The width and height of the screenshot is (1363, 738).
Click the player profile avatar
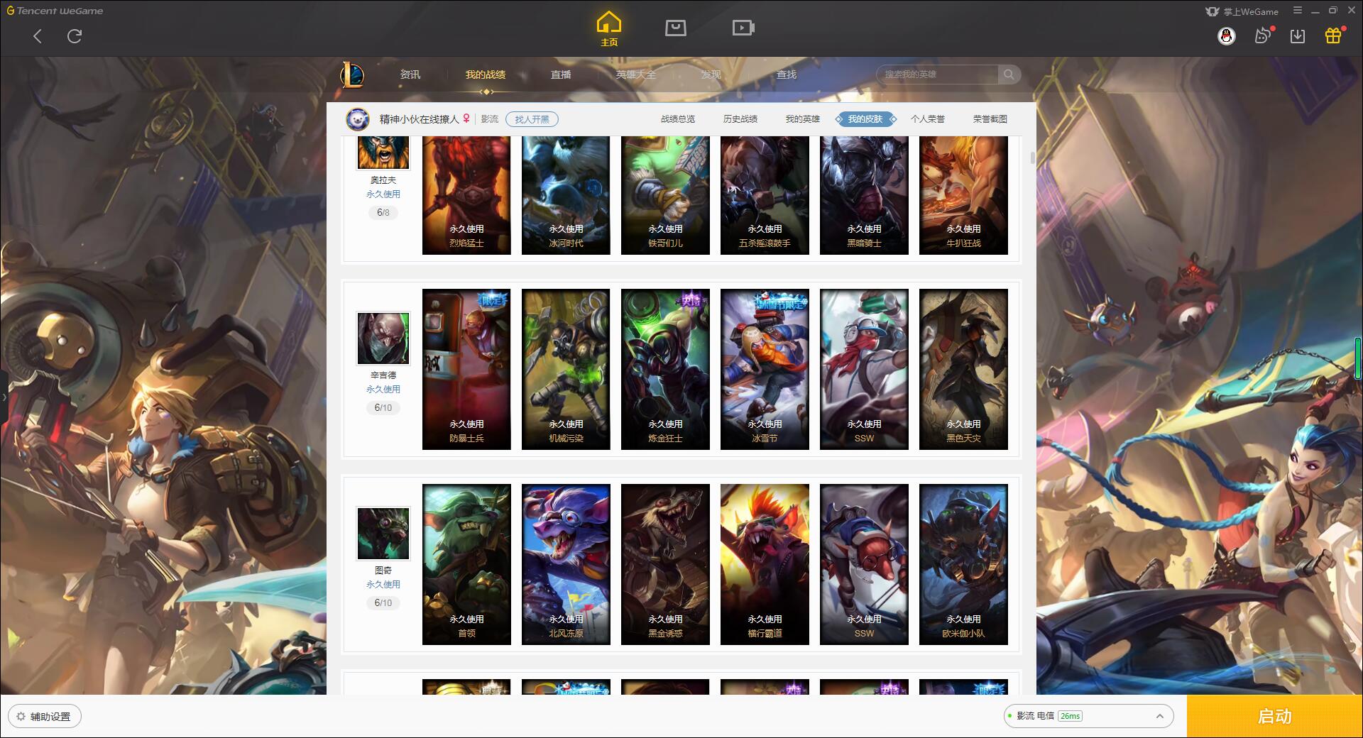point(358,119)
